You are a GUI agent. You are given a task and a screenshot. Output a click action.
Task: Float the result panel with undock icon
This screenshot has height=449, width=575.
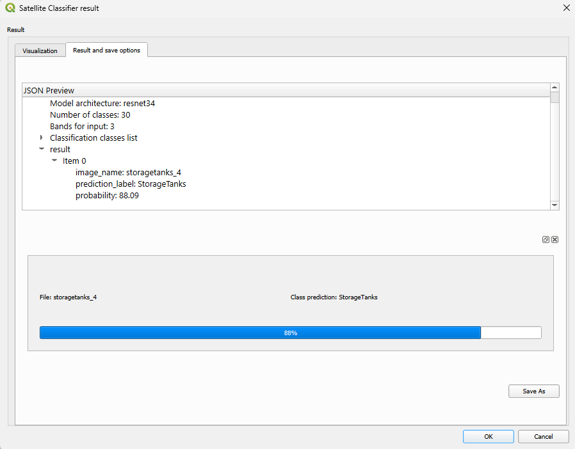coord(546,239)
